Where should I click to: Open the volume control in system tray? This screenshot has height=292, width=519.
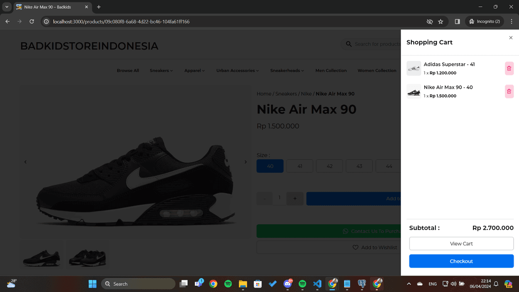pos(454,284)
